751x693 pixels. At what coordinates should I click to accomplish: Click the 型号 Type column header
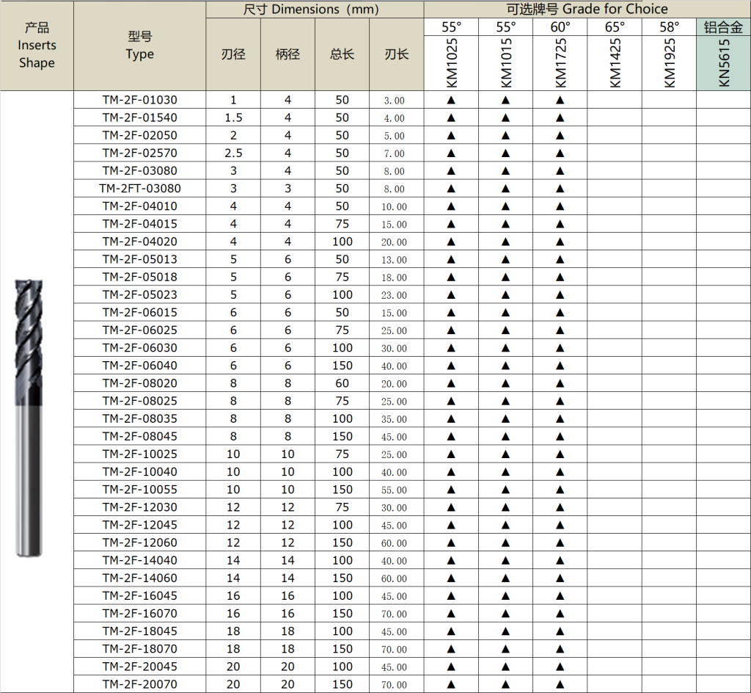click(140, 46)
